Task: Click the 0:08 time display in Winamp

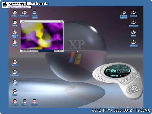Action: pyautogui.click(x=113, y=71)
